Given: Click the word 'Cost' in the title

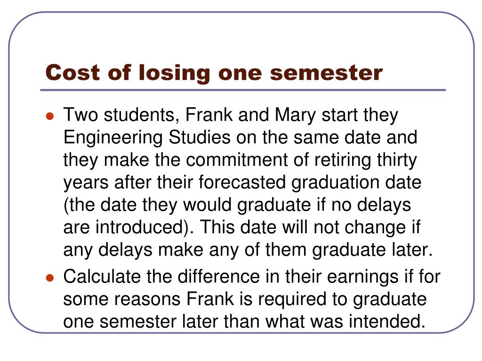Looking at the screenshot, I should coord(72,72).
